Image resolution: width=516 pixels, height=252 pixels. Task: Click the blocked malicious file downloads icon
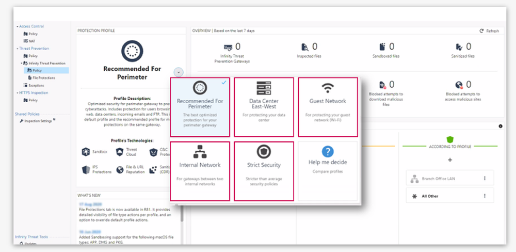pos(382,85)
